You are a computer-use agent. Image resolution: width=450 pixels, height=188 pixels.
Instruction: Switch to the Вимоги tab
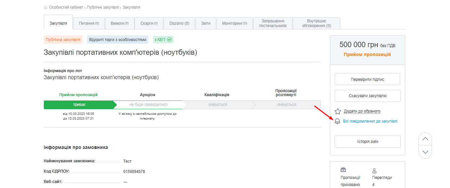(x=120, y=23)
